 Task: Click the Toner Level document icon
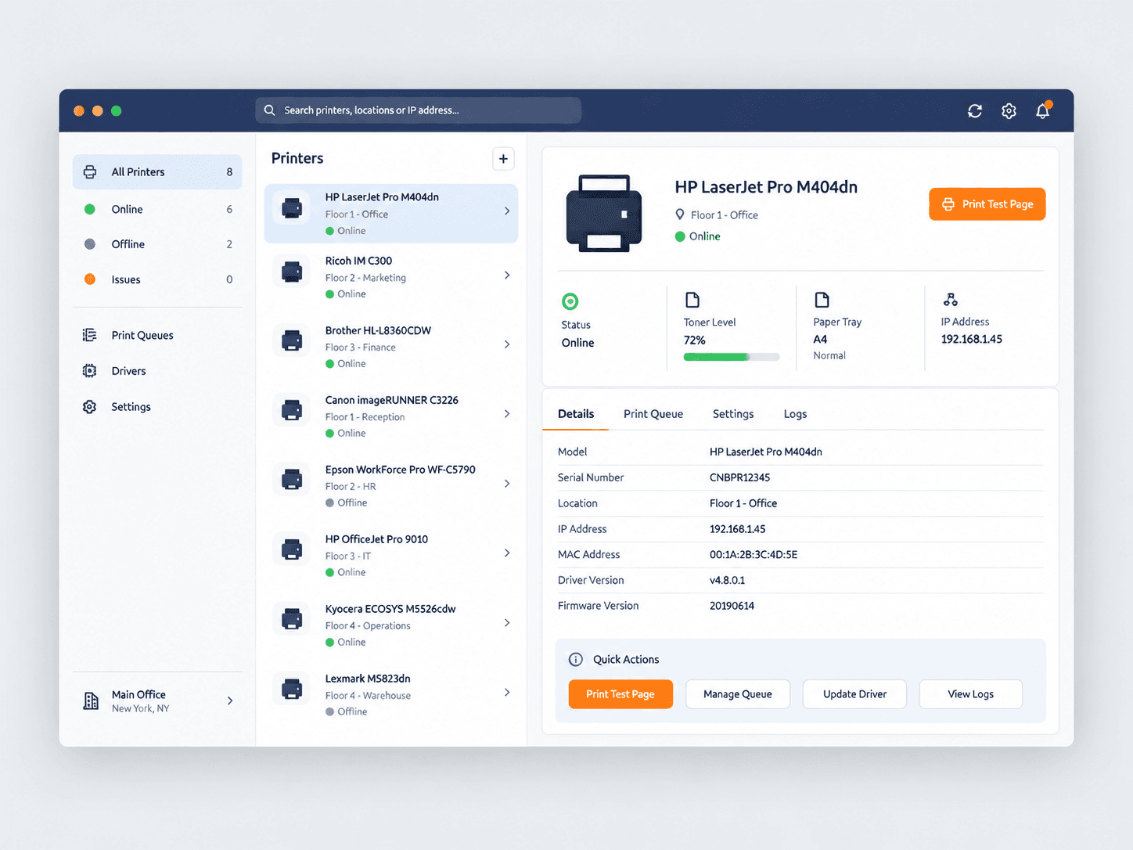pos(692,300)
